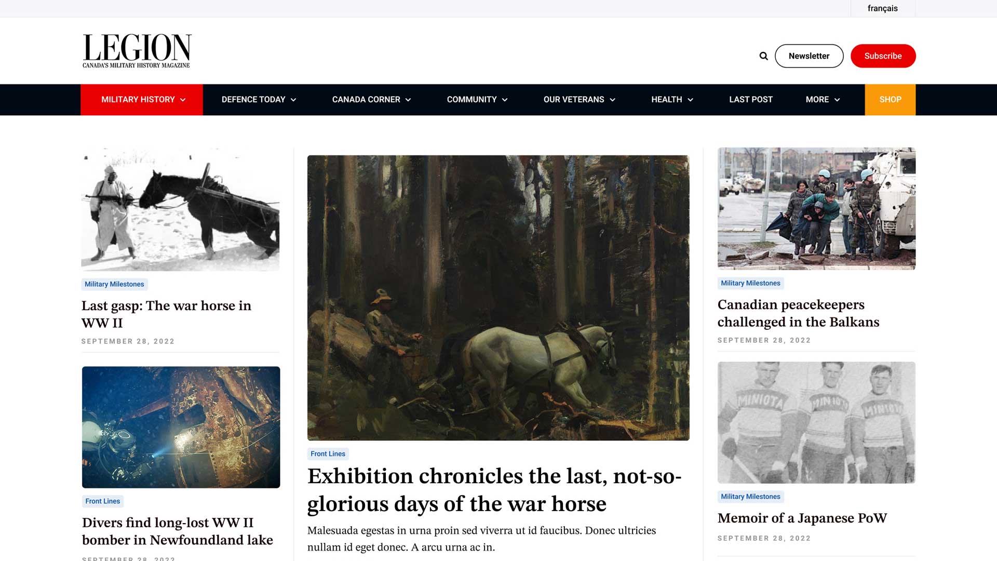Image resolution: width=997 pixels, height=561 pixels.
Task: Expand the Health menu chevron
Action: pos(690,100)
